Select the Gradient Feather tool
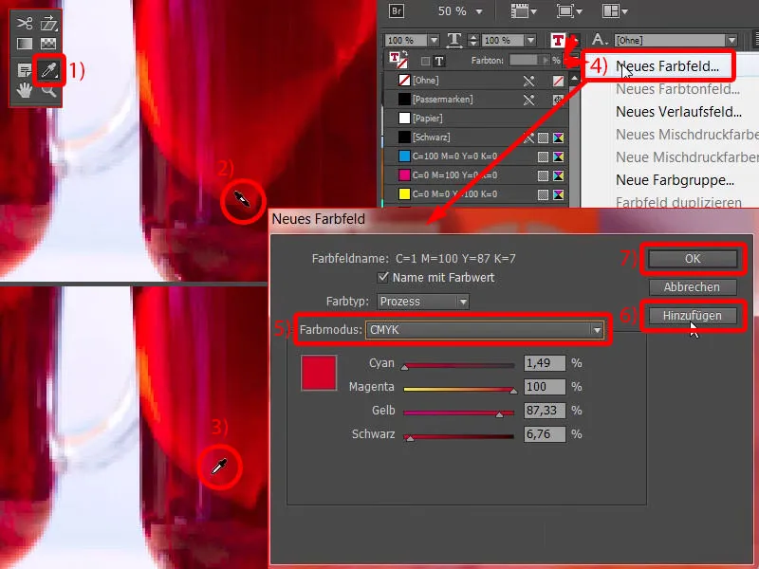 (48, 44)
